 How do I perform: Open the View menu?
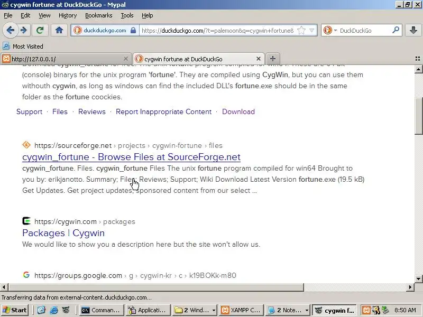pyautogui.click(x=44, y=15)
